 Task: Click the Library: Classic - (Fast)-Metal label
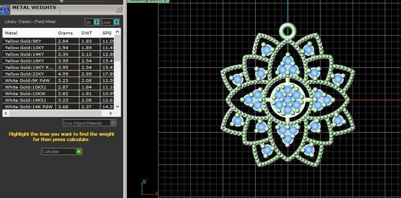[x=30, y=22]
